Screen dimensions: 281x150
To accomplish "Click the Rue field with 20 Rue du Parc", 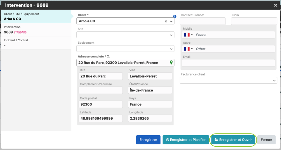I will click(100, 76).
